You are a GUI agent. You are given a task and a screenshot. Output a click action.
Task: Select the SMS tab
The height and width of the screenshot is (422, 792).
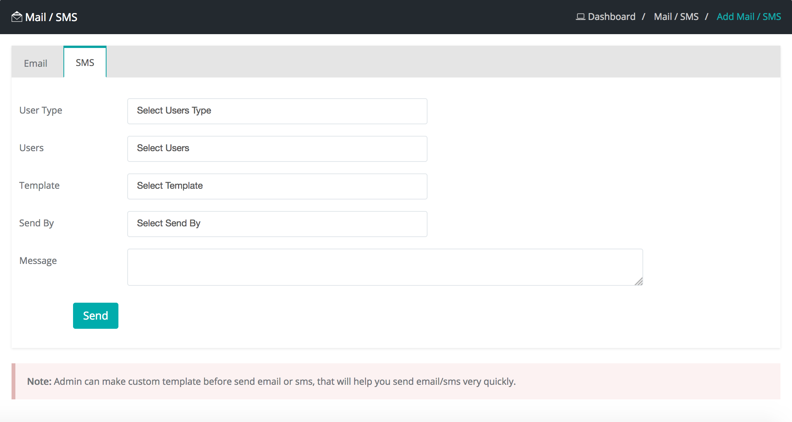(x=85, y=63)
